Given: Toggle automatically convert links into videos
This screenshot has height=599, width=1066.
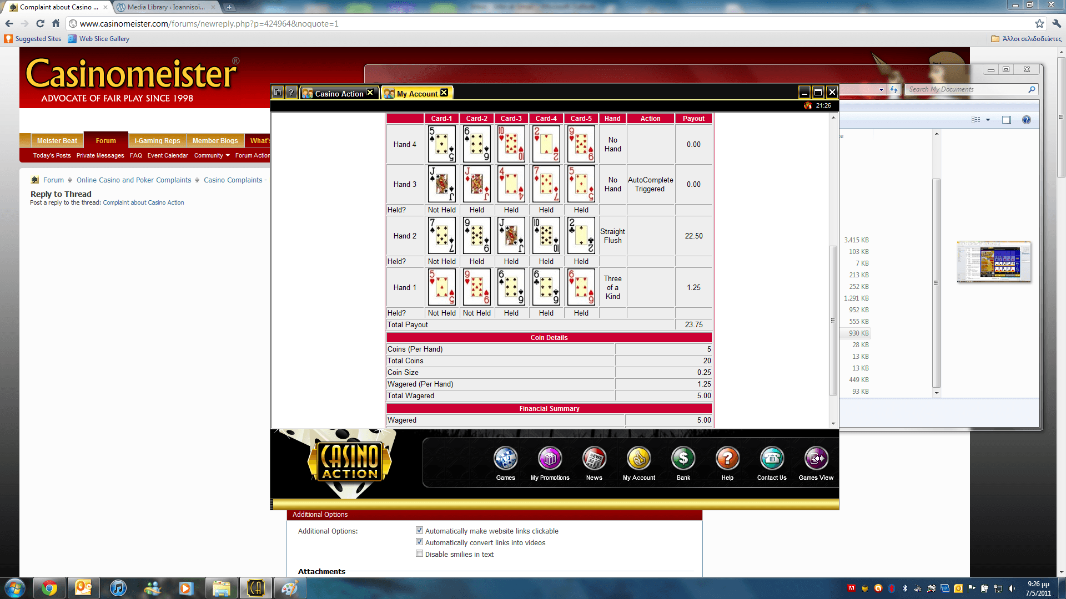Looking at the screenshot, I should click(420, 542).
